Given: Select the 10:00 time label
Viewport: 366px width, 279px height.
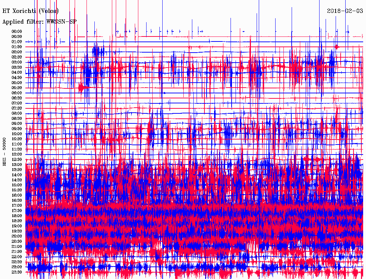Looking at the screenshot, I should click(17, 134).
